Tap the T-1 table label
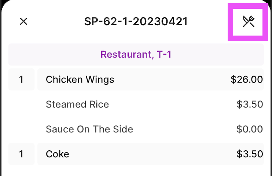Image resolution: width=272 pixels, height=176 pixels. tap(163, 55)
